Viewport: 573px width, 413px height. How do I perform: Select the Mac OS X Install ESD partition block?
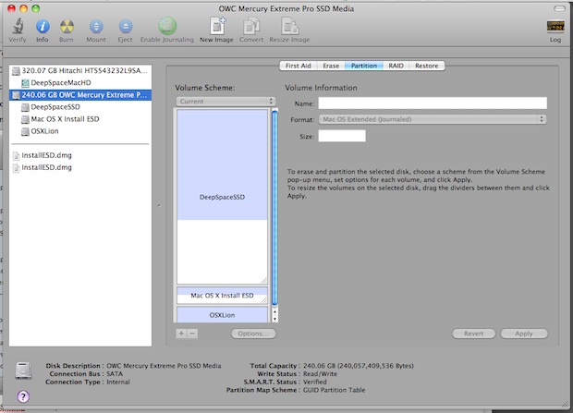(x=222, y=296)
